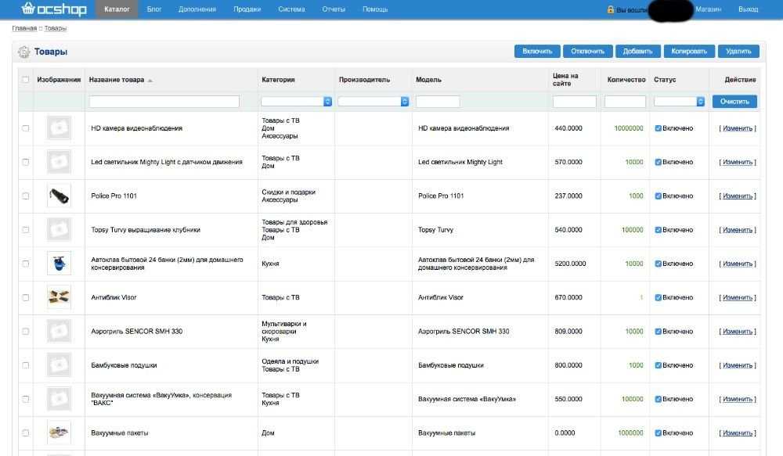Click Изменить for HD камера видеонаблюдения
Image resolution: width=783 pixels, height=456 pixels.
tap(738, 128)
